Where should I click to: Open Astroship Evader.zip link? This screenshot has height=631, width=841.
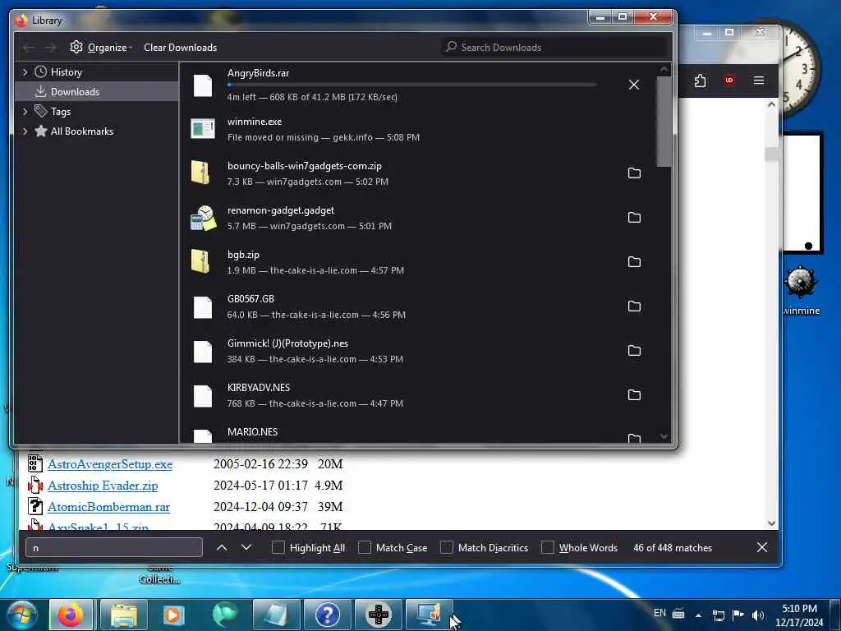point(103,486)
